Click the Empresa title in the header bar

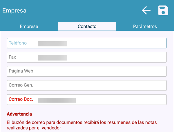tap(14, 11)
